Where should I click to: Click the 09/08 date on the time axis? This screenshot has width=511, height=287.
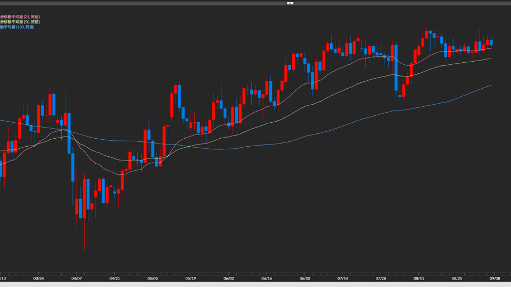tap(495, 278)
